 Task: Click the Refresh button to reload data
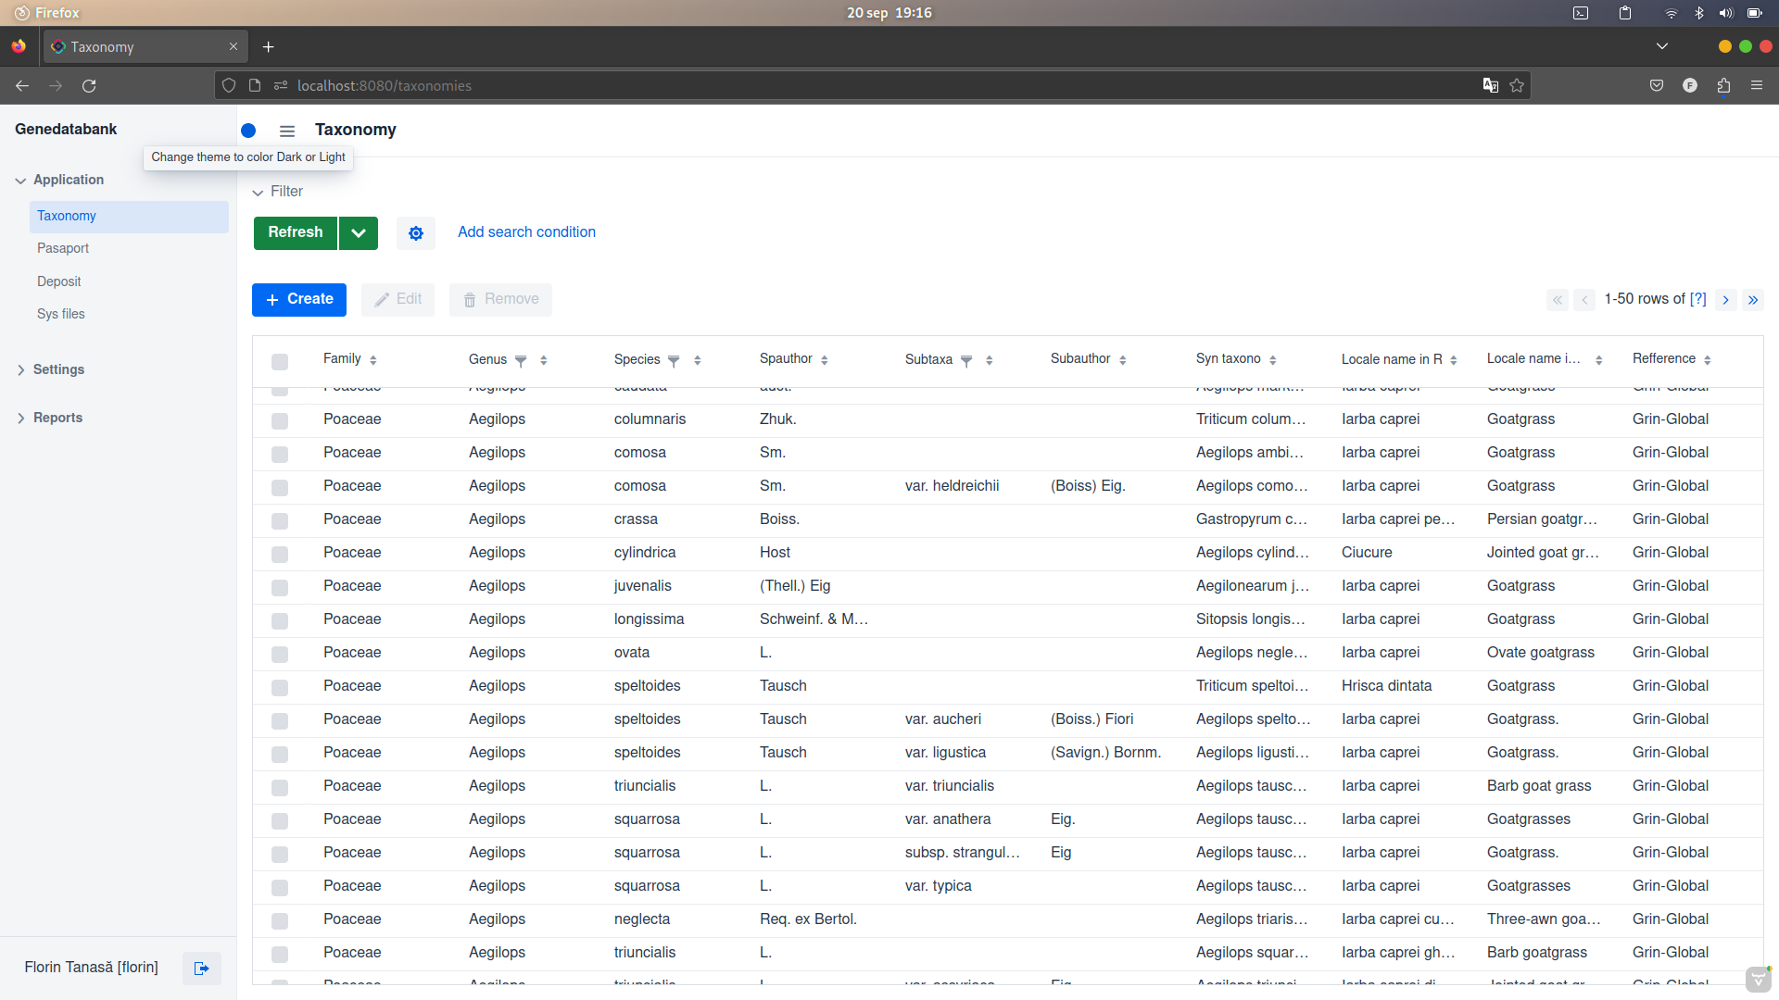[295, 232]
